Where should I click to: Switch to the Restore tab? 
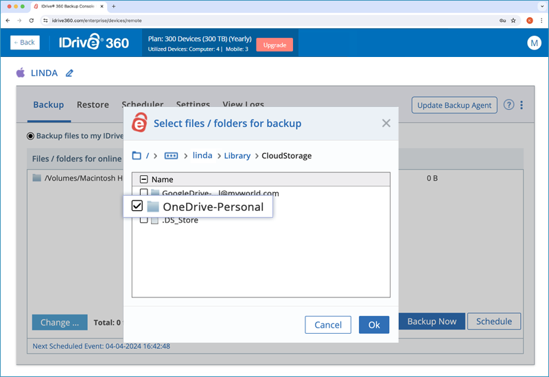click(x=93, y=105)
